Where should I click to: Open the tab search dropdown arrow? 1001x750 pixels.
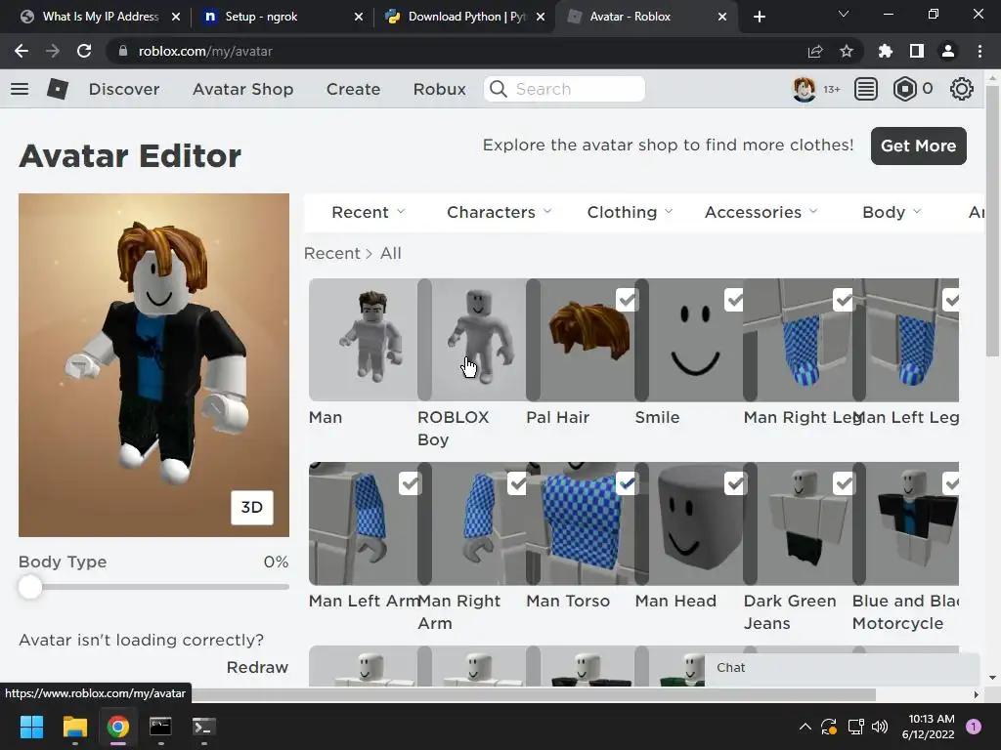coord(844,14)
